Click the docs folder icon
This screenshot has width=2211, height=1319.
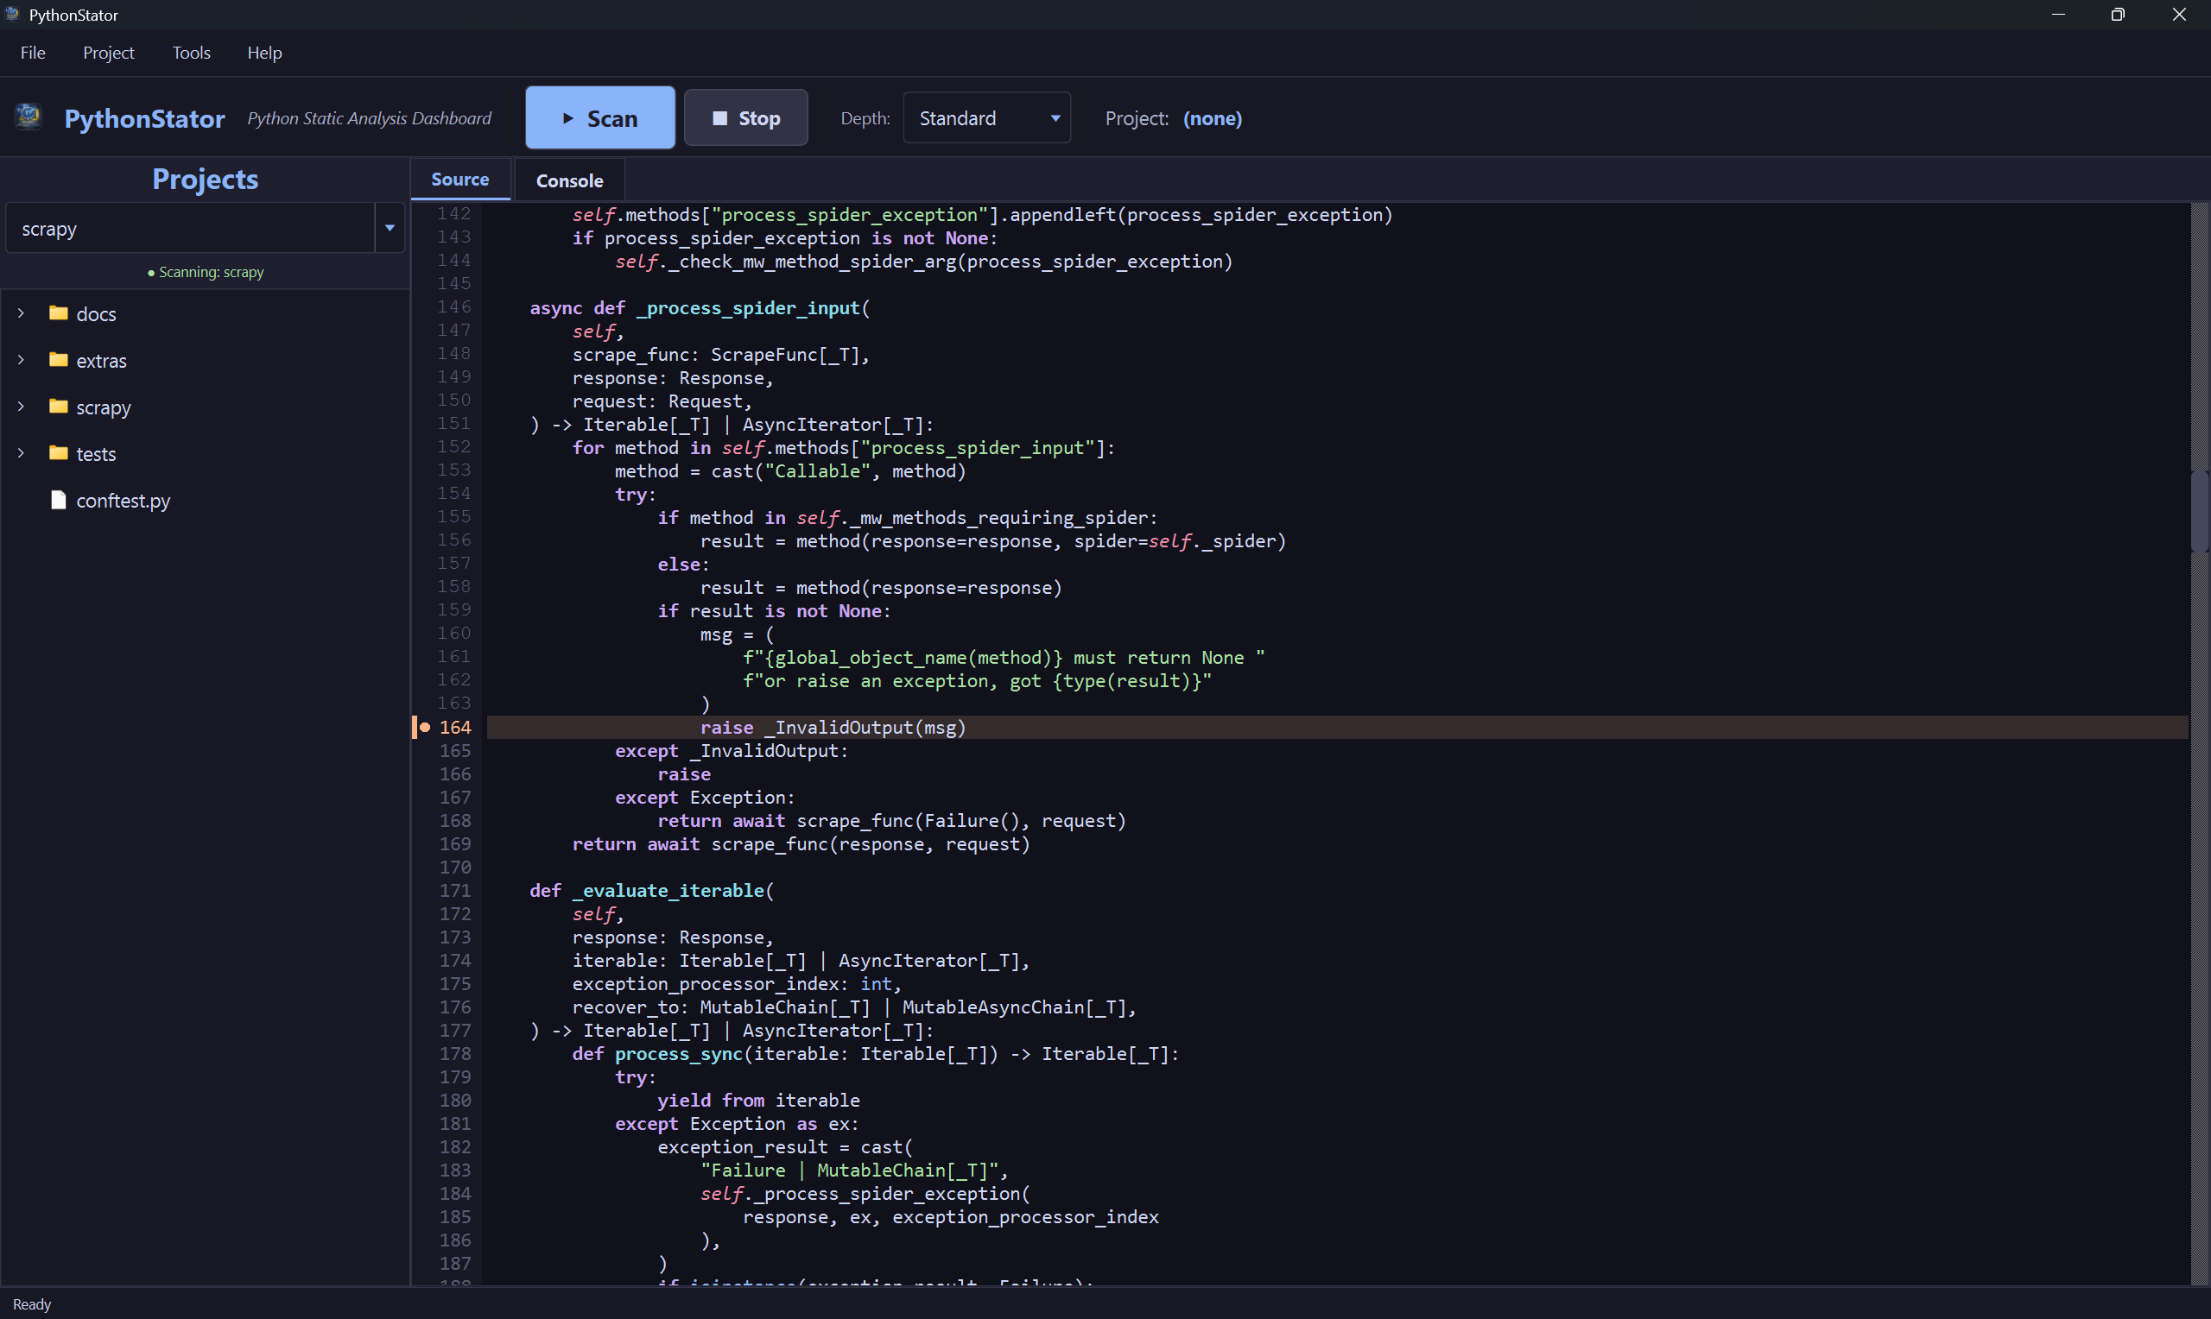tap(59, 313)
